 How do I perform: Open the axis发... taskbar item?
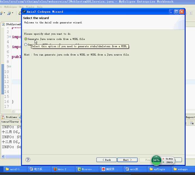(x=135, y=169)
